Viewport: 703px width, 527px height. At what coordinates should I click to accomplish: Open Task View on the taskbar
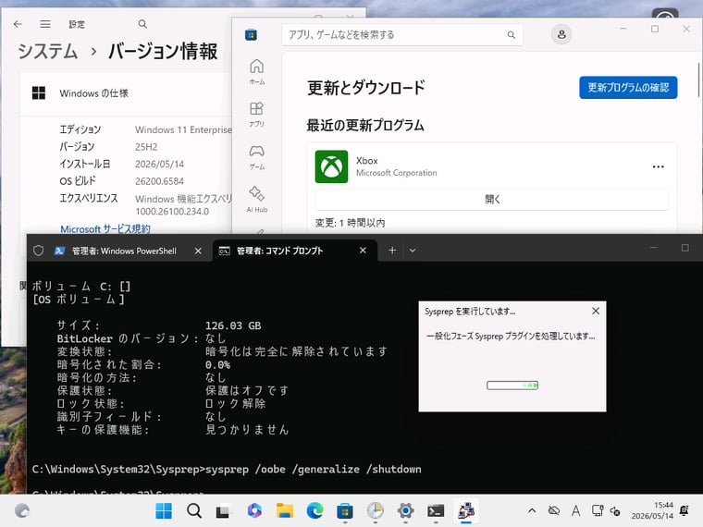223,511
